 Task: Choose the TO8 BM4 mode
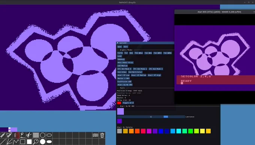[x=148, y=53]
